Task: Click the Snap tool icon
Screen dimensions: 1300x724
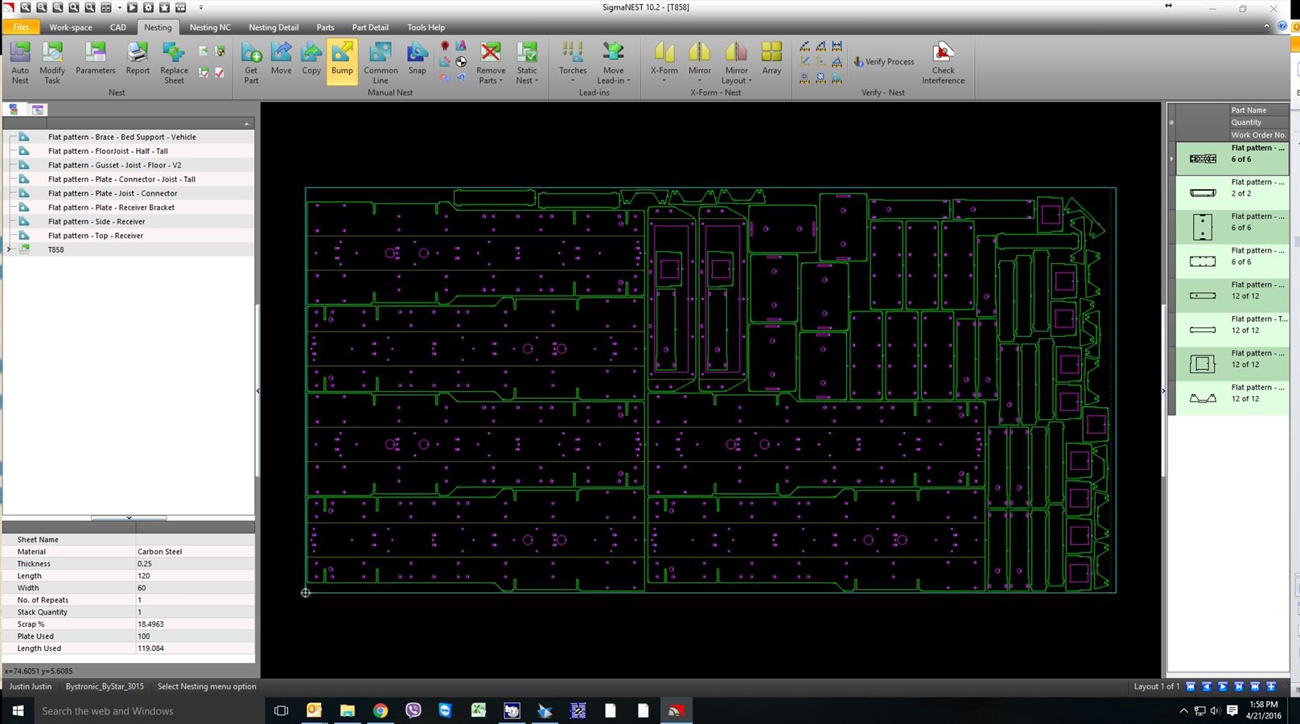Action: [x=417, y=60]
